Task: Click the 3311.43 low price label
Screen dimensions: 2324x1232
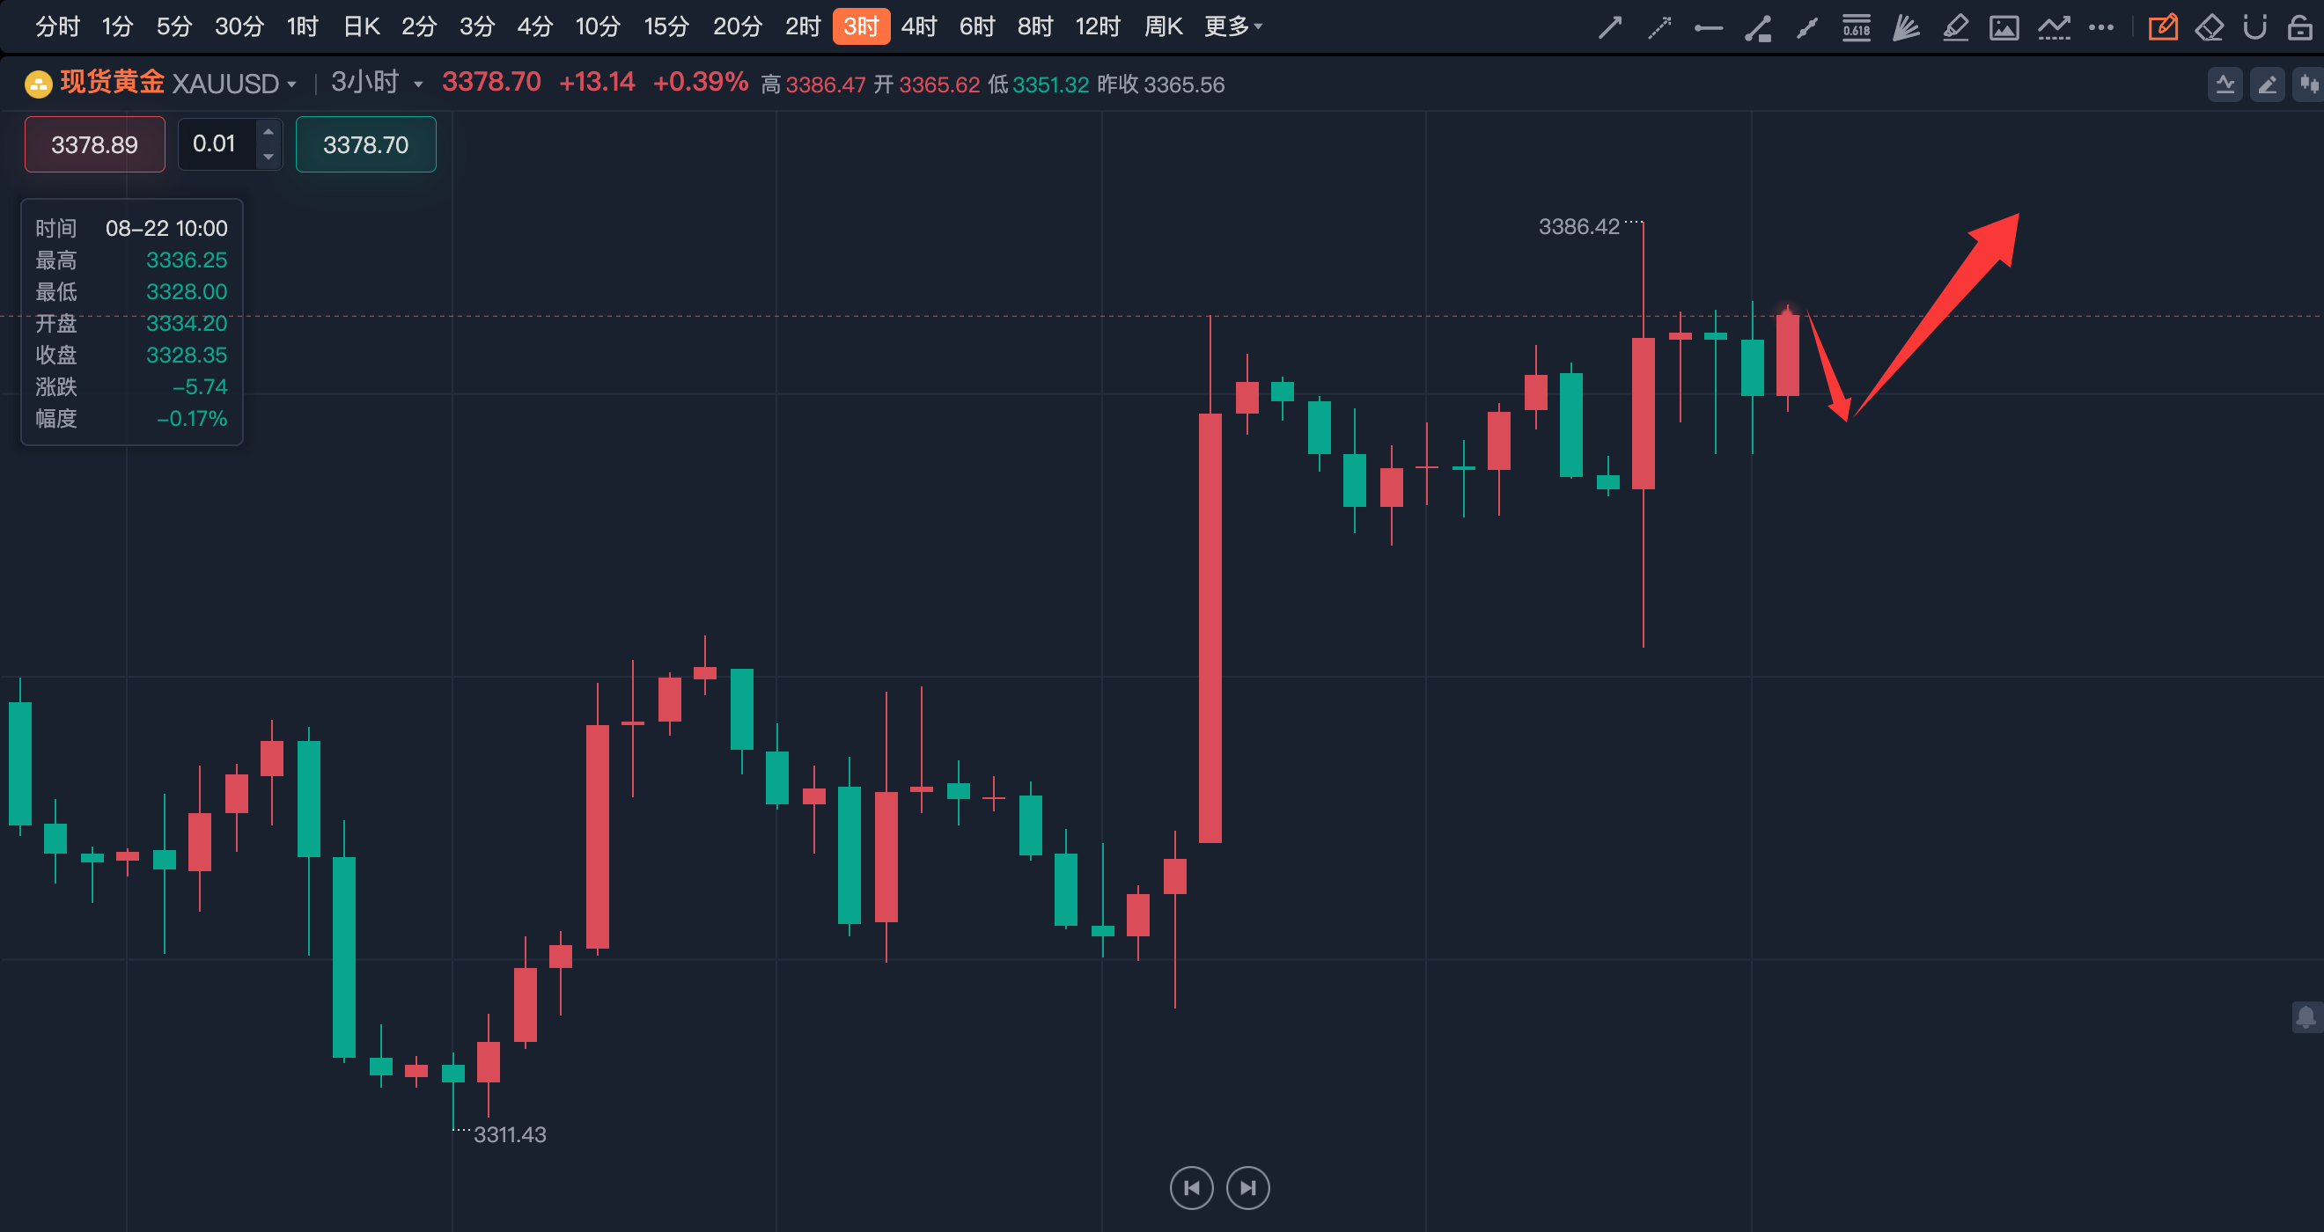Action: point(510,1134)
